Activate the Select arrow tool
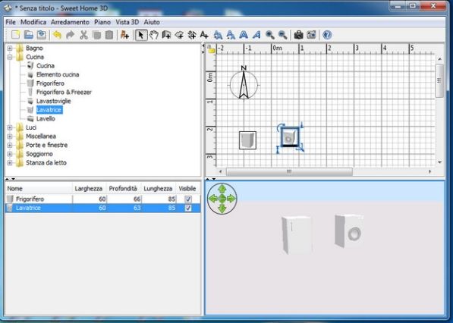The image size is (453, 323). click(141, 35)
